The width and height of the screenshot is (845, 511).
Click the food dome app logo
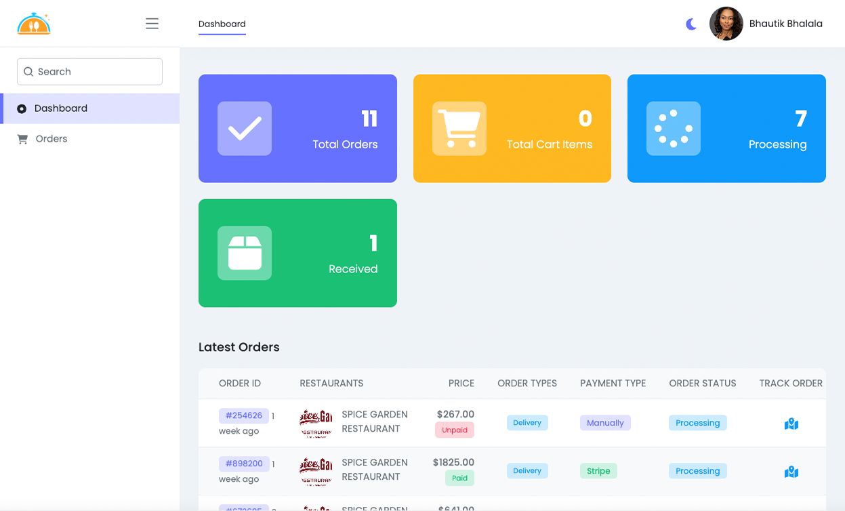(x=34, y=24)
